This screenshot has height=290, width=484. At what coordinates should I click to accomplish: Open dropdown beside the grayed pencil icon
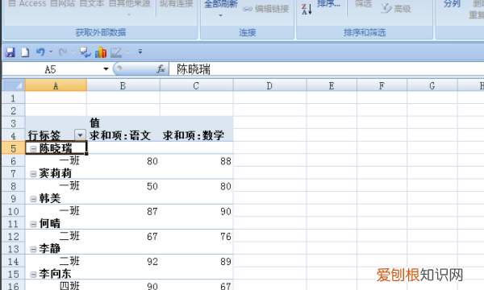coord(127,52)
